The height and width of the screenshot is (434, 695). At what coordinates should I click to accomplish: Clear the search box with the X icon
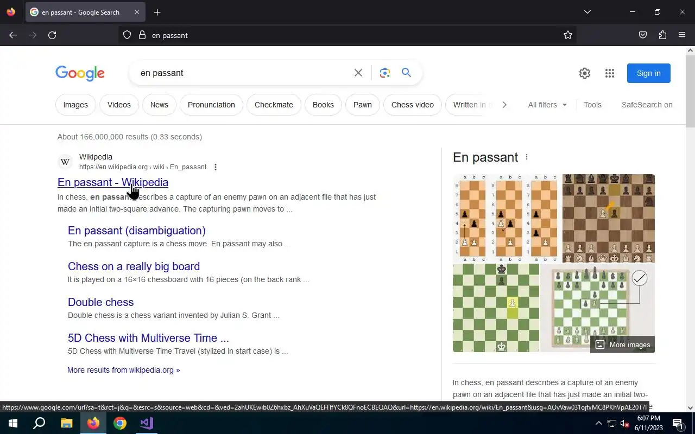tap(358, 73)
